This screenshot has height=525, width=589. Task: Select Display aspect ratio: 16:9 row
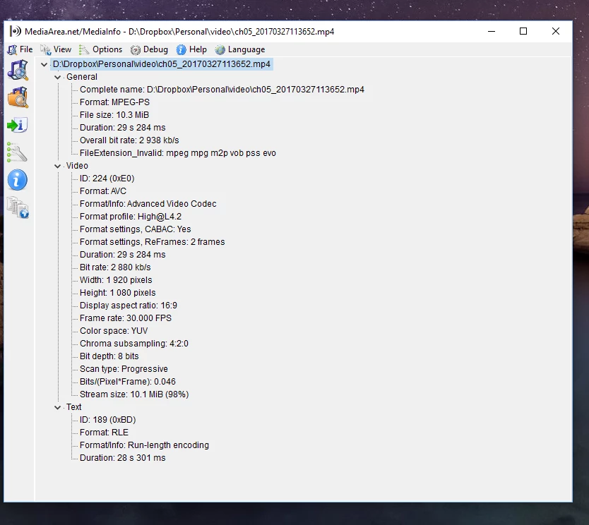coord(129,306)
